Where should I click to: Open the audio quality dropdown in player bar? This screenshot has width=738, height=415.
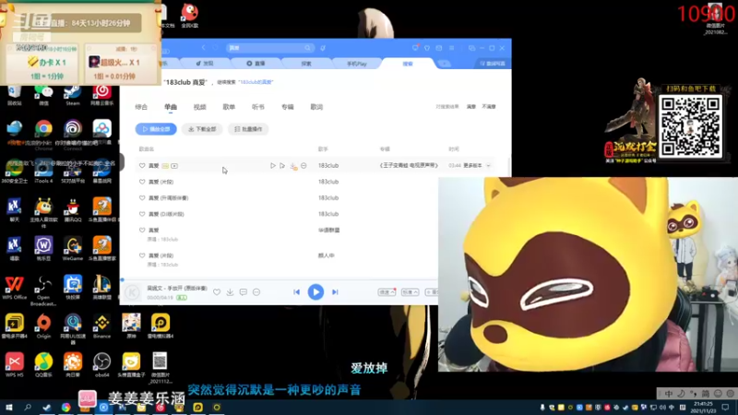click(410, 292)
